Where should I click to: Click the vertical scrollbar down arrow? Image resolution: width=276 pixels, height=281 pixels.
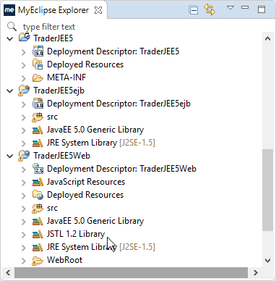coord(267,260)
